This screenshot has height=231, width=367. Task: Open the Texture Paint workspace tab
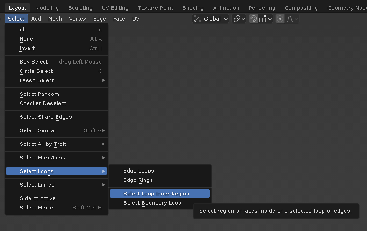[x=155, y=8]
